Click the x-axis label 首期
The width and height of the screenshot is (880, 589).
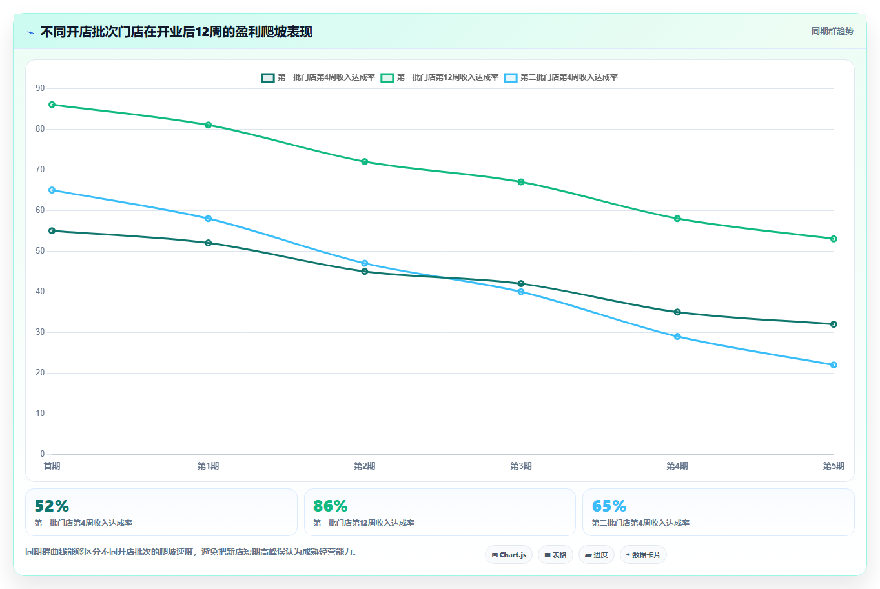(x=52, y=466)
